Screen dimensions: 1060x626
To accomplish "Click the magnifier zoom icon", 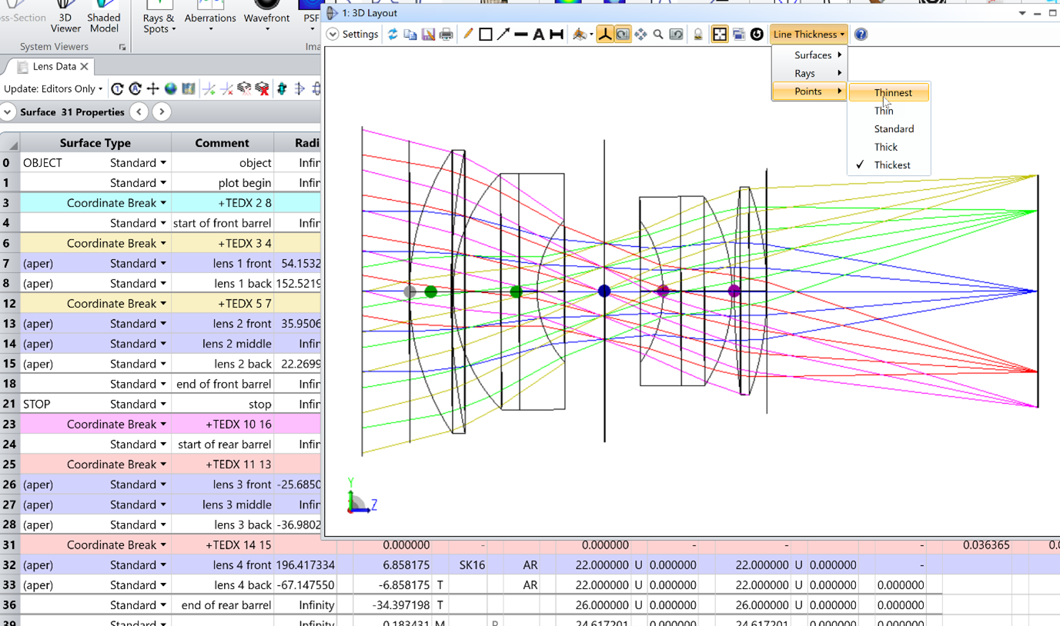I will [658, 35].
